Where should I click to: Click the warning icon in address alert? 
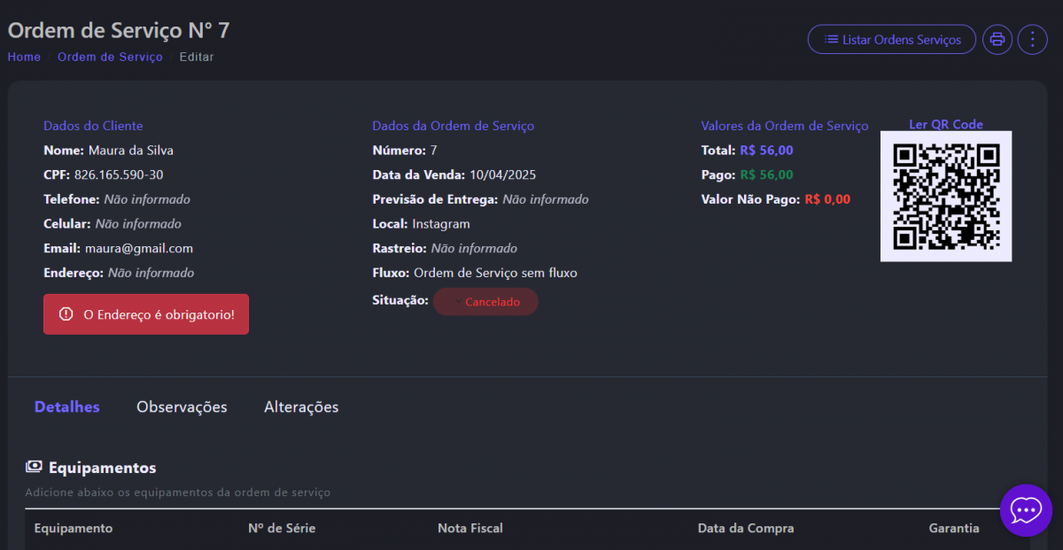click(x=66, y=314)
